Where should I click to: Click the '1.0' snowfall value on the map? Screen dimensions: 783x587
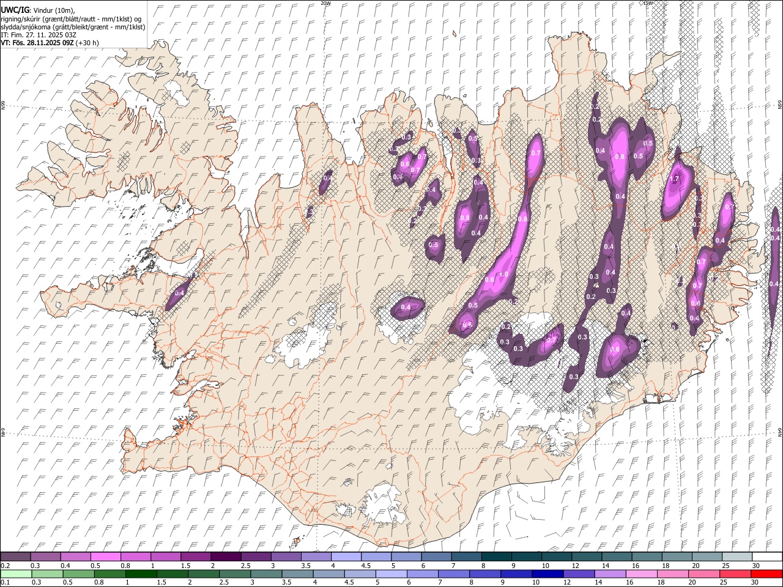[503, 275]
